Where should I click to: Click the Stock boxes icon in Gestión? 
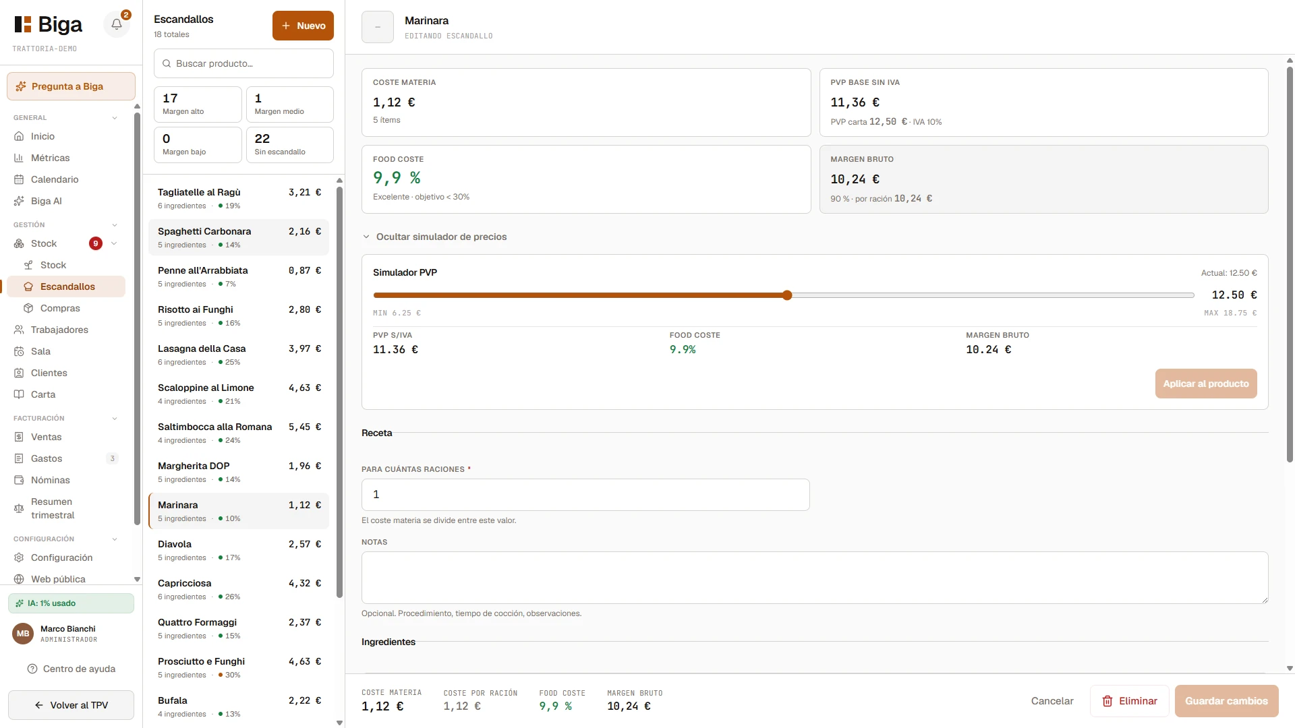pyautogui.click(x=19, y=243)
